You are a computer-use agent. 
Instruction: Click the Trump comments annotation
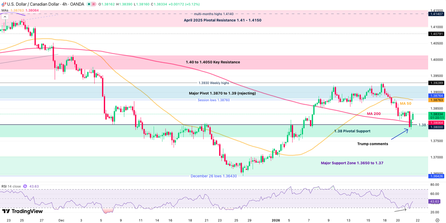pyautogui.click(x=373, y=144)
